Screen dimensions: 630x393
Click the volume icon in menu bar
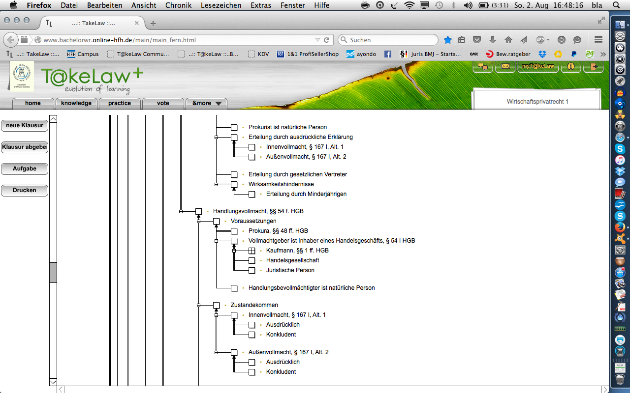(468, 5)
